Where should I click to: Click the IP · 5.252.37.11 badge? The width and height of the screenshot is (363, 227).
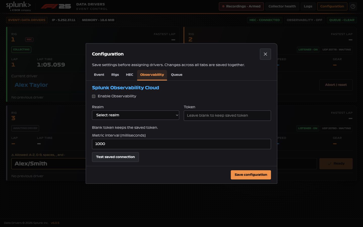click(64, 20)
